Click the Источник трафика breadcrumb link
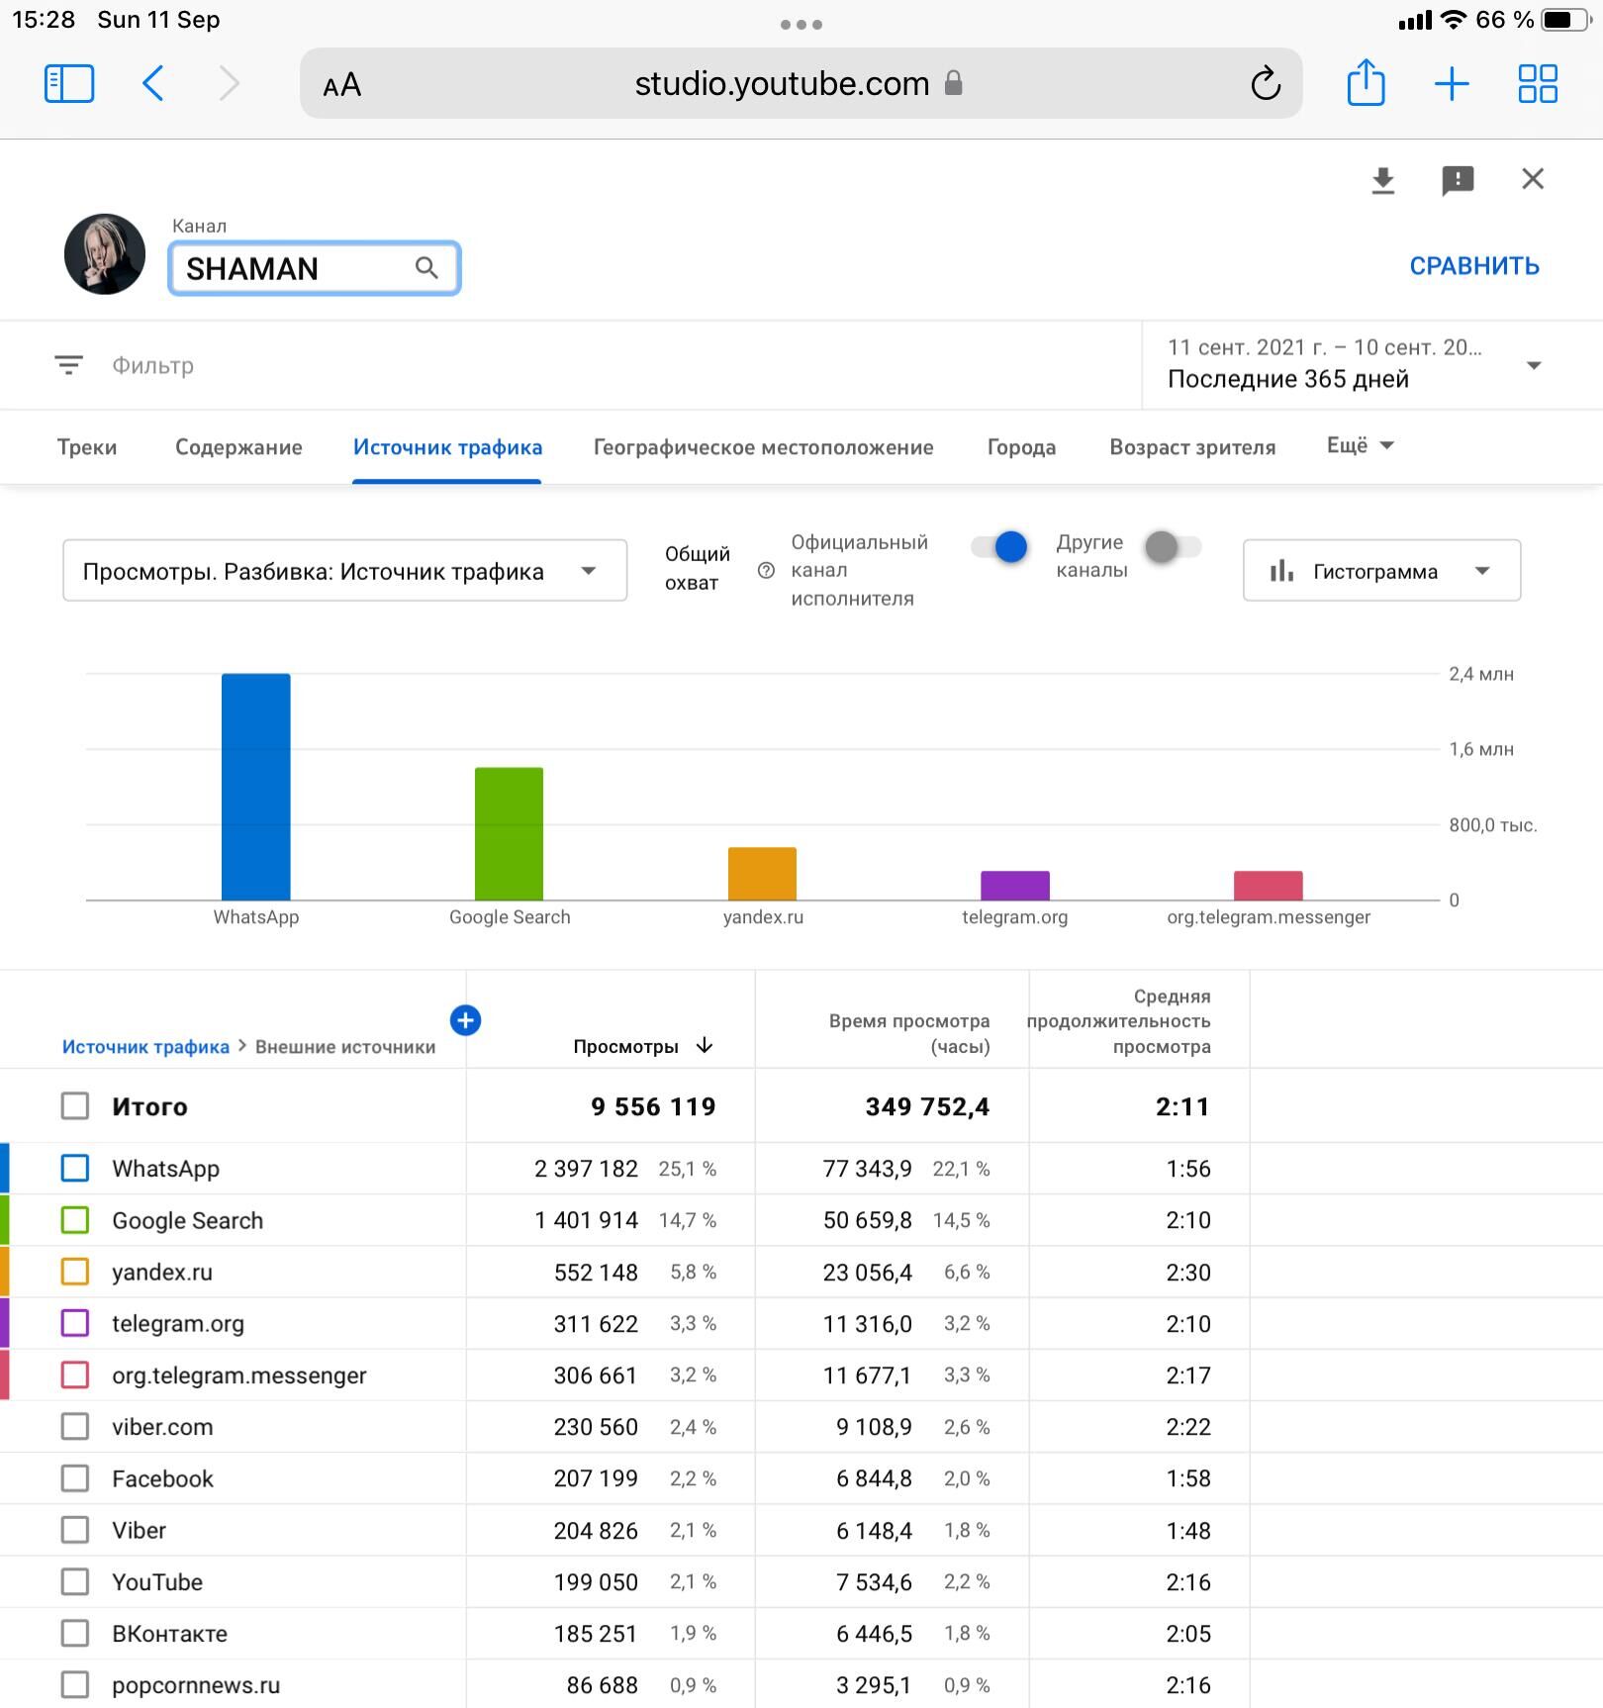Viewport: 1603px width, 1708px height. [145, 1047]
